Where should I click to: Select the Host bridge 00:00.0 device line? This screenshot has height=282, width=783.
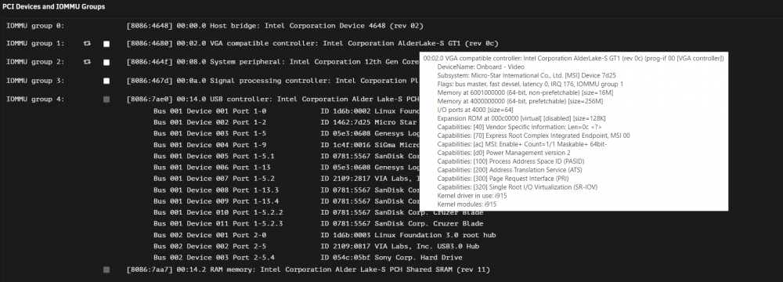click(275, 26)
